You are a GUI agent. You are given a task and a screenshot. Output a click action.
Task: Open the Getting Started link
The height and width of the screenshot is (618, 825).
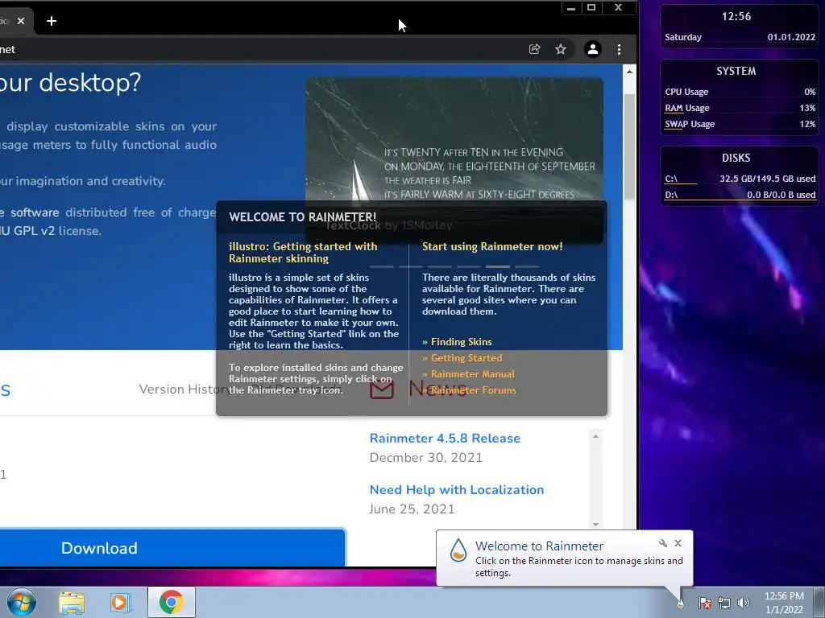[462, 358]
